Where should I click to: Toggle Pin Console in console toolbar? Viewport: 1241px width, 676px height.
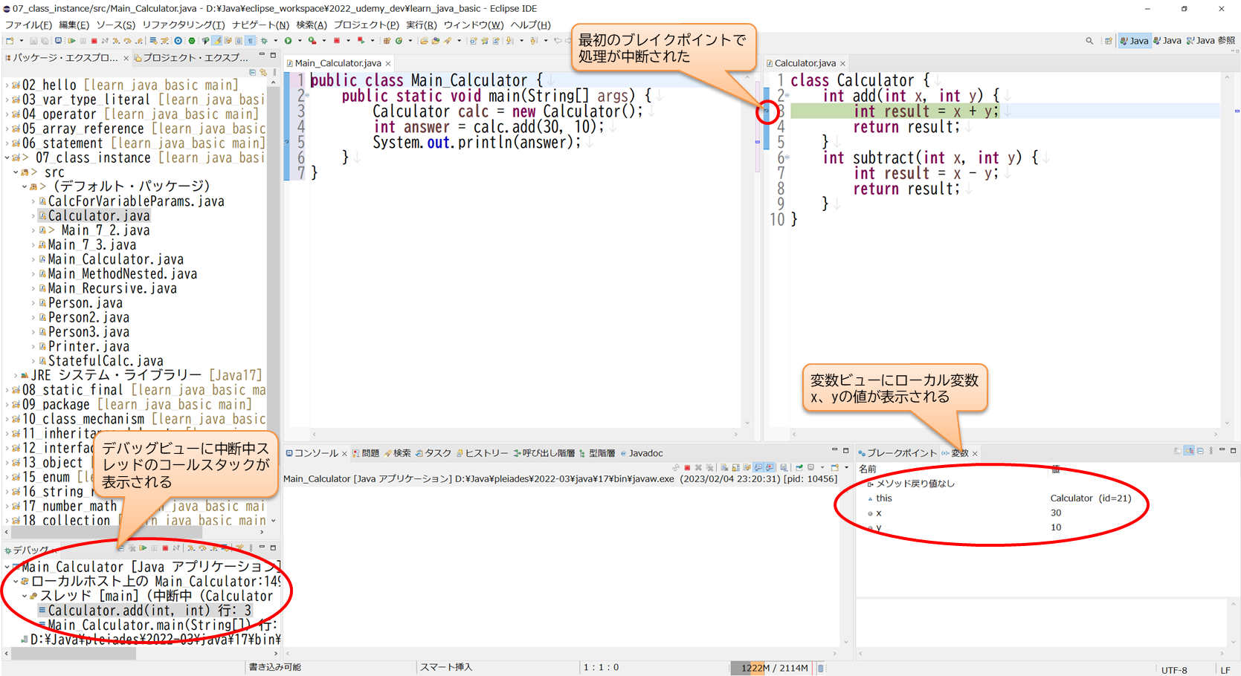coord(799,467)
